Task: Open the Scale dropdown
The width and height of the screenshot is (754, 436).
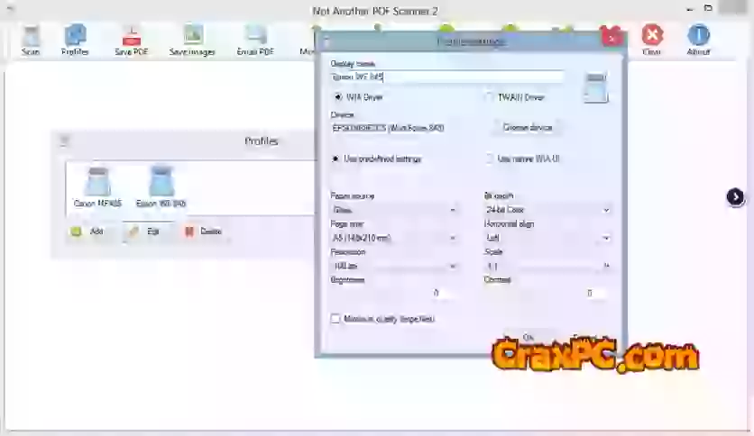Action: [x=547, y=266]
